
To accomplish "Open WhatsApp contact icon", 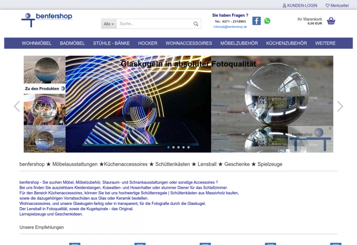I will pyautogui.click(x=267, y=21).
